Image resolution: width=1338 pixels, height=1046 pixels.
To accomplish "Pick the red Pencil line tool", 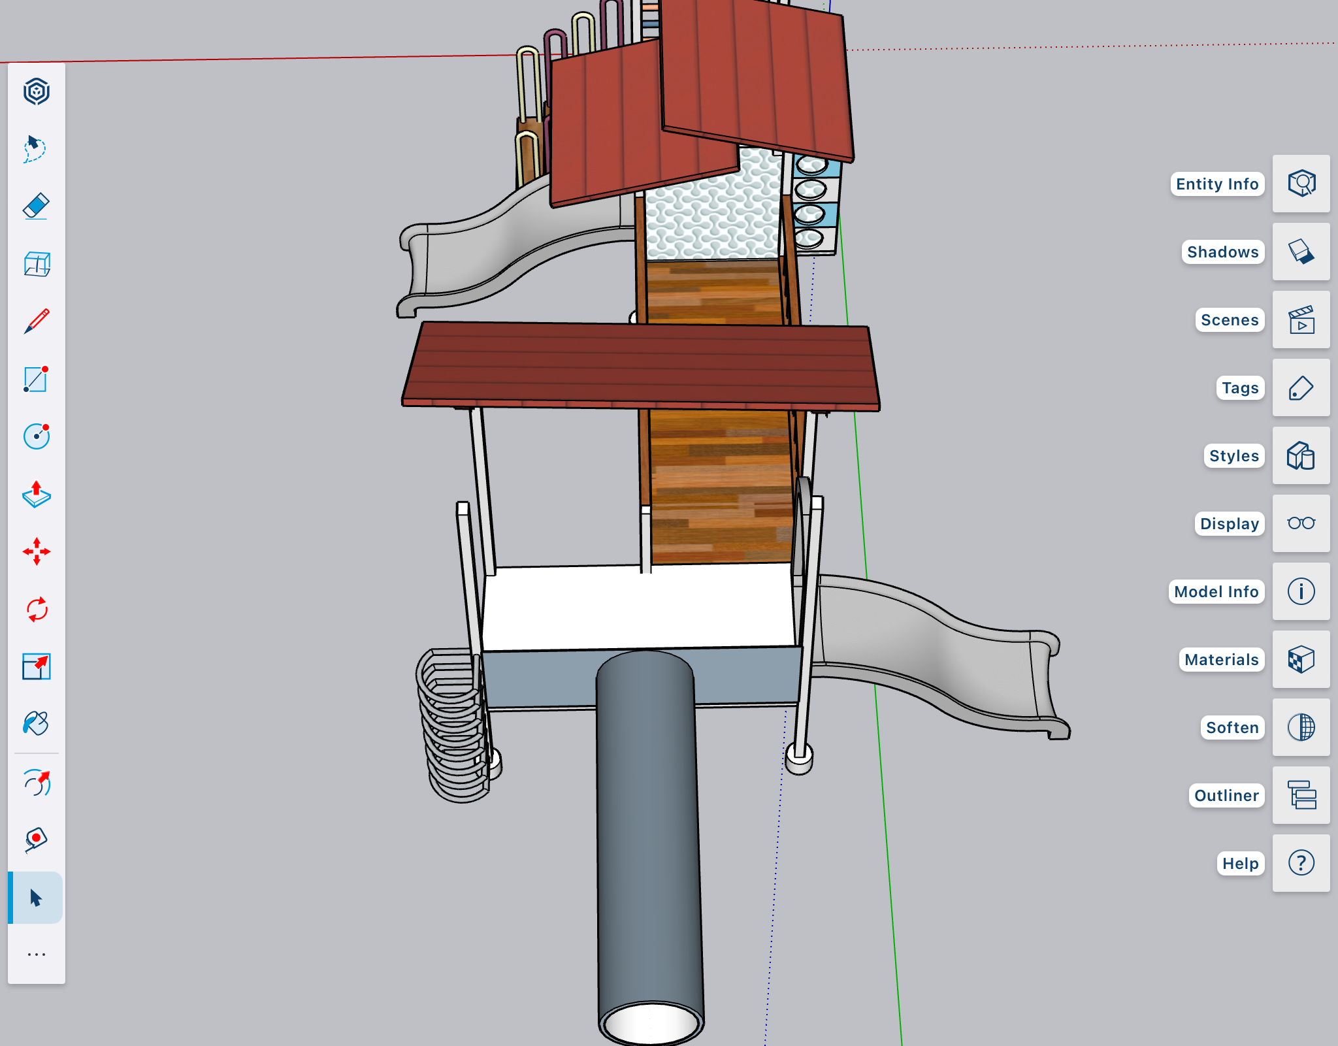I will point(37,321).
